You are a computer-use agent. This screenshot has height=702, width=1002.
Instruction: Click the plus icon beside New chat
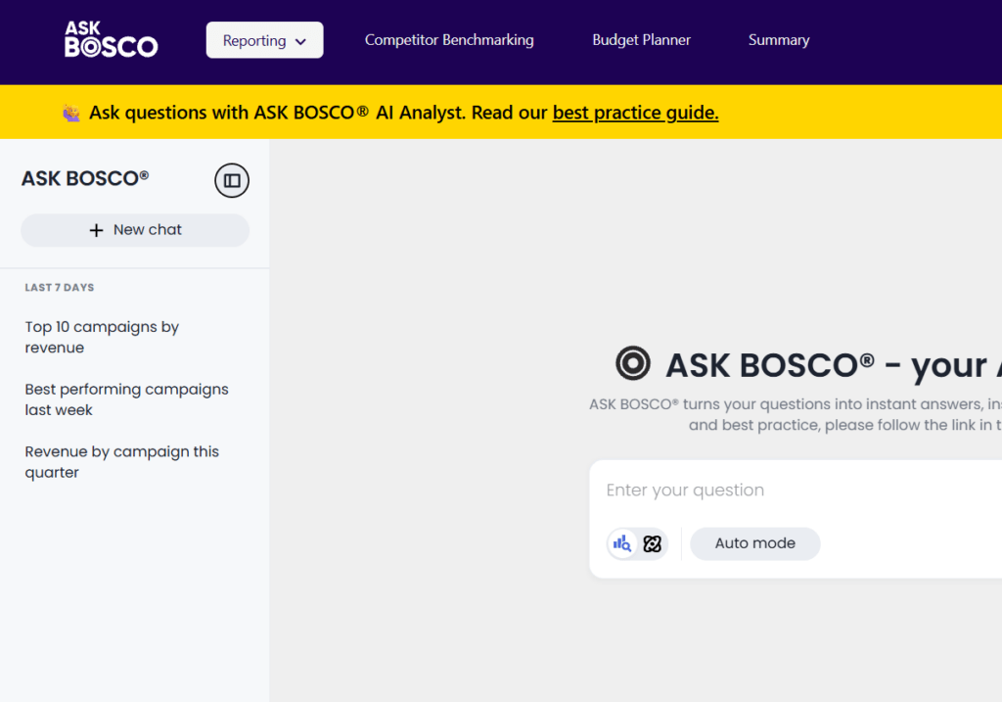(96, 230)
